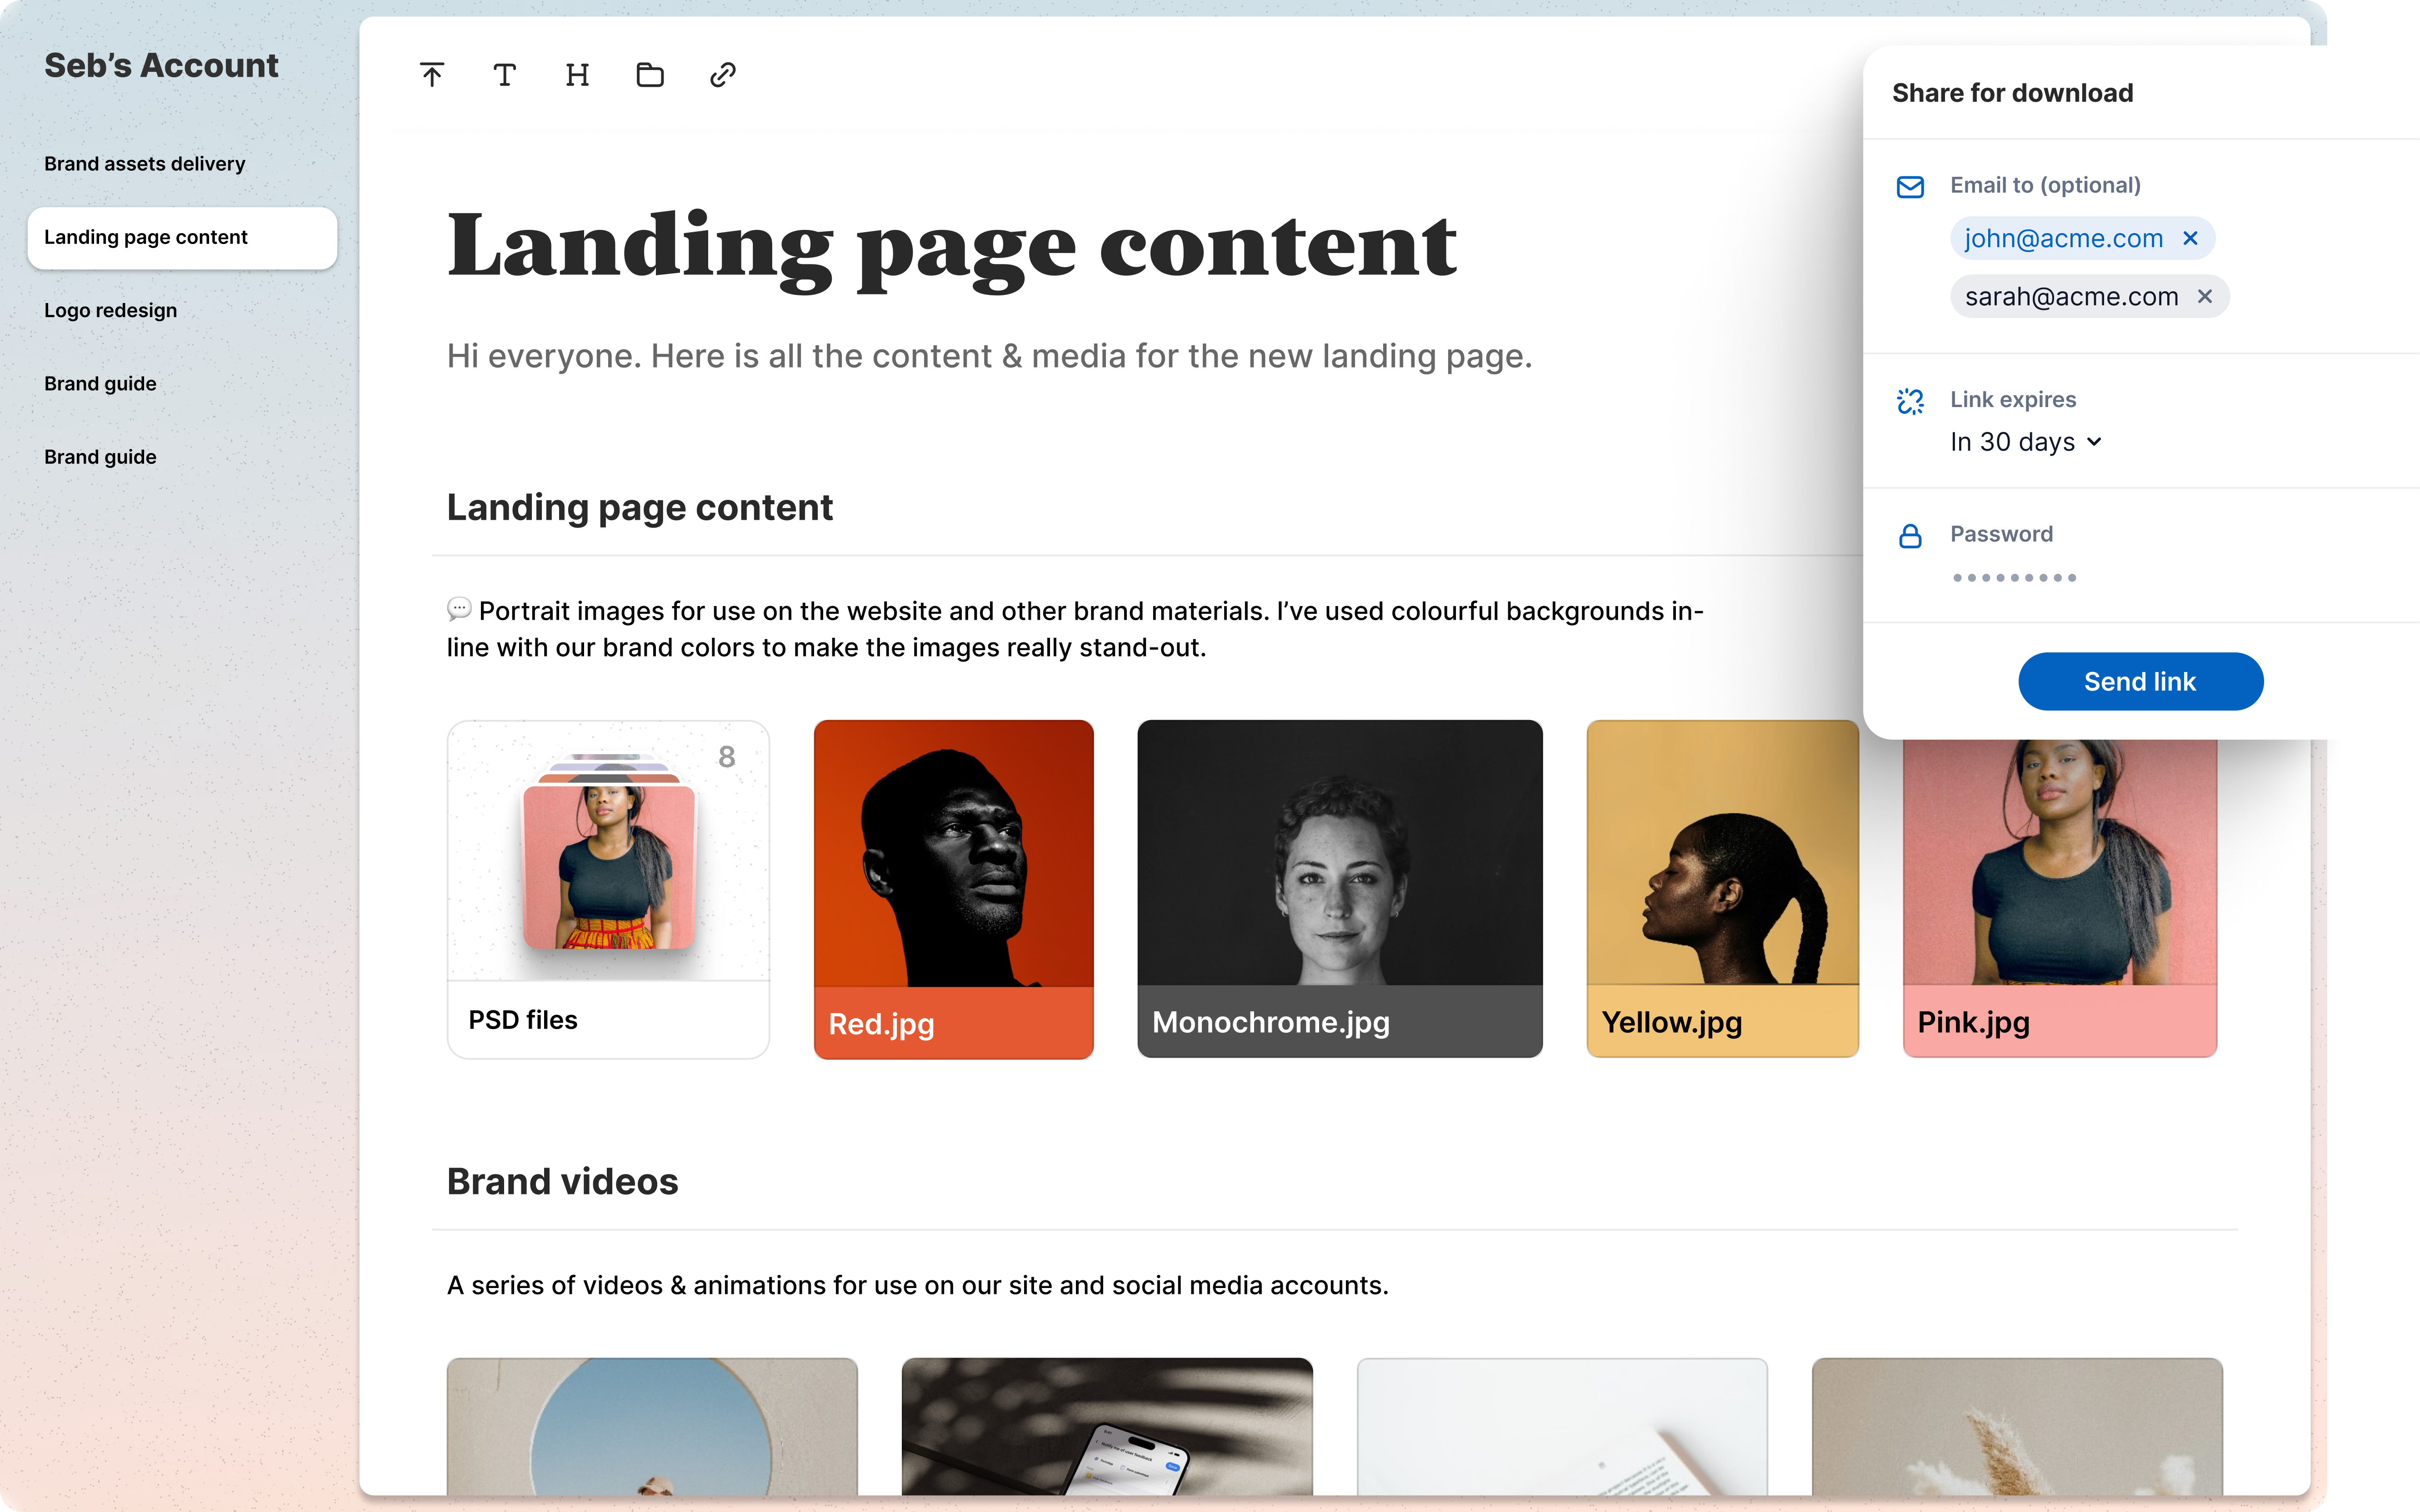Click the padlock icon beside Password
This screenshot has height=1512, width=2420.
tap(1910, 536)
